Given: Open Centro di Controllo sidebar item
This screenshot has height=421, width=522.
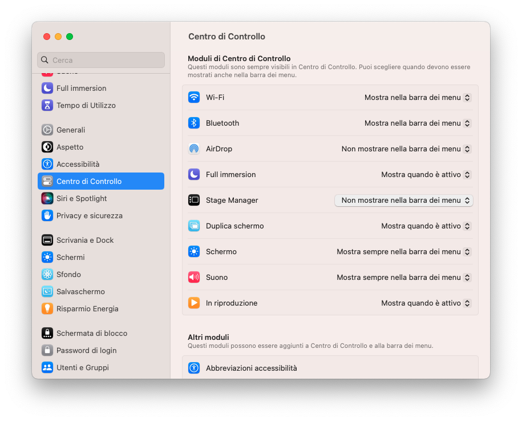Looking at the screenshot, I should pos(101,181).
